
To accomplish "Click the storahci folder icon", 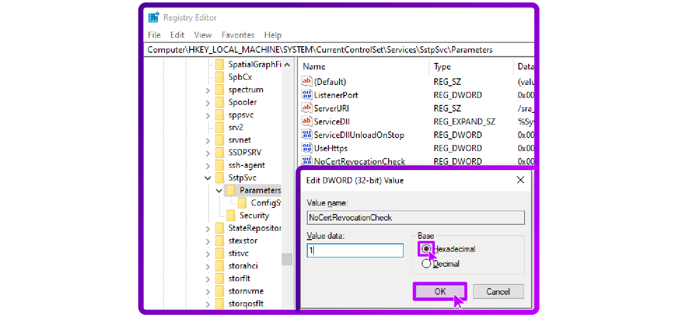I will 220,266.
